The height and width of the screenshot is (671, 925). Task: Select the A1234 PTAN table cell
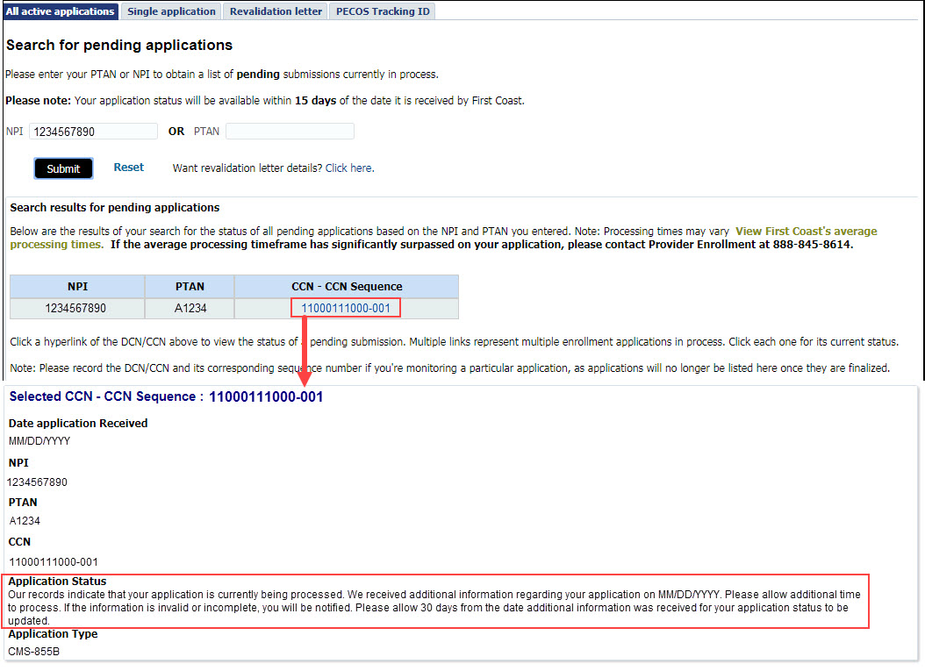190,308
